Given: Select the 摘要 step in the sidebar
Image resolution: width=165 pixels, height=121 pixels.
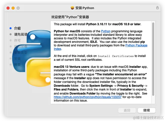Looking at the screenshot, I should [17, 65].
